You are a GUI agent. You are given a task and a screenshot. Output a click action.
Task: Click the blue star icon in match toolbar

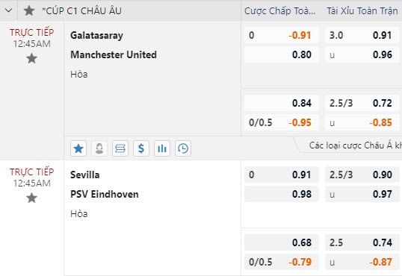pos(78,148)
